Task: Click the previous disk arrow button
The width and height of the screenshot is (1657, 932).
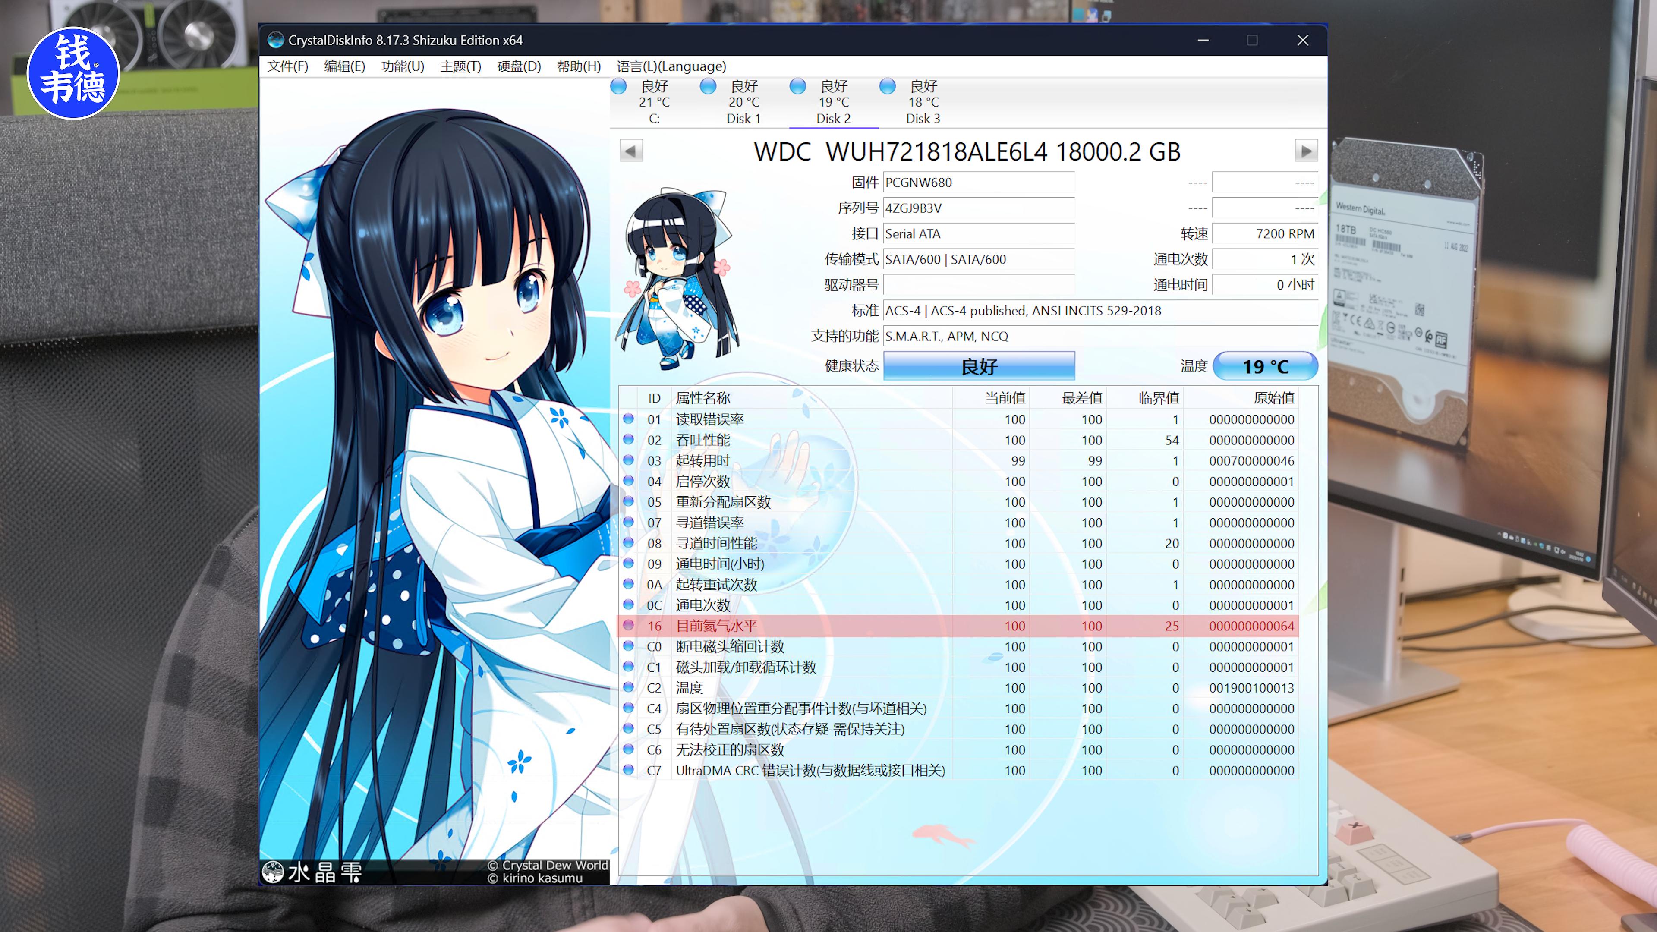Action: tap(631, 151)
